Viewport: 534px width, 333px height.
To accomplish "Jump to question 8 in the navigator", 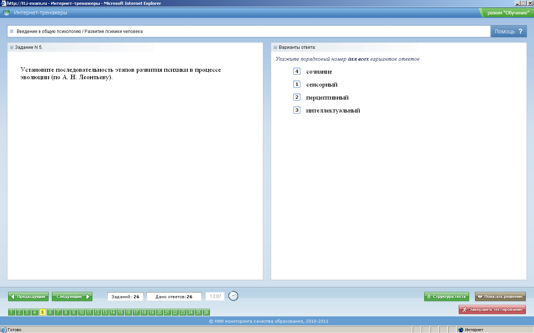I will [x=66, y=312].
